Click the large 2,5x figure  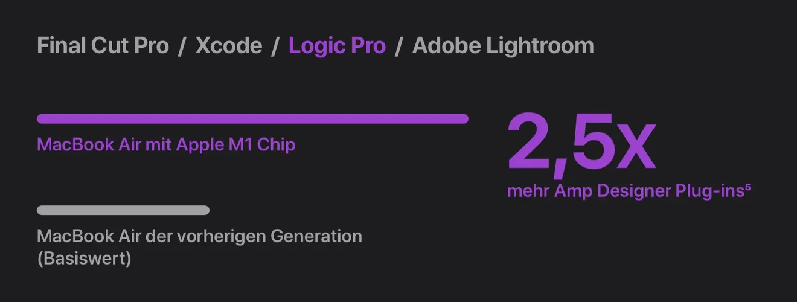[581, 144]
